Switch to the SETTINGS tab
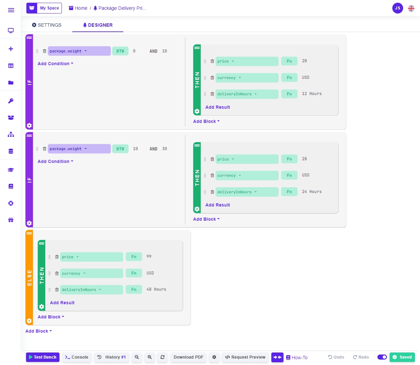This screenshot has width=420, height=365. 47,25
